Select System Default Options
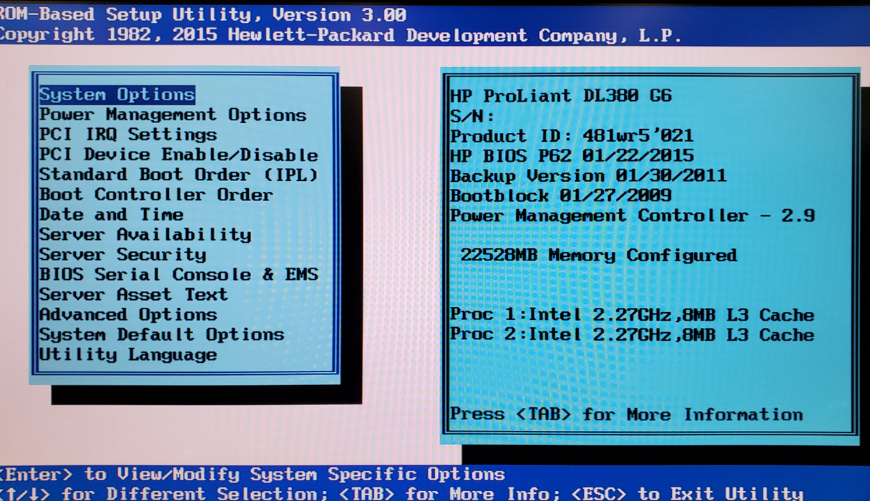870x501 pixels. tap(162, 334)
